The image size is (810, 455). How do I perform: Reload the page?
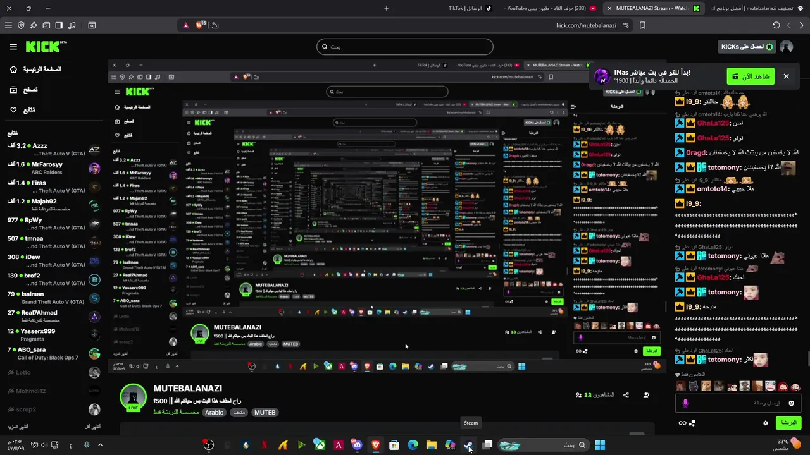coord(776,25)
